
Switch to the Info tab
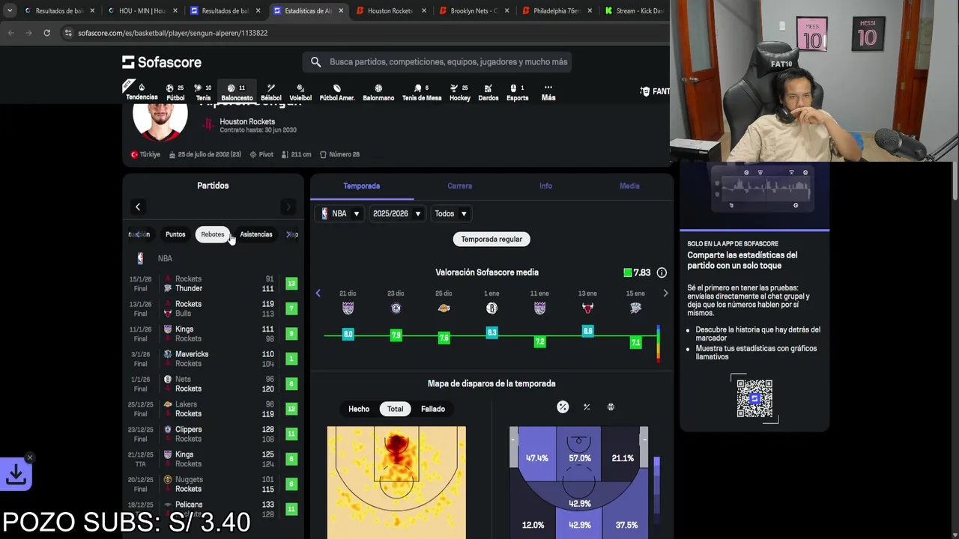(545, 186)
